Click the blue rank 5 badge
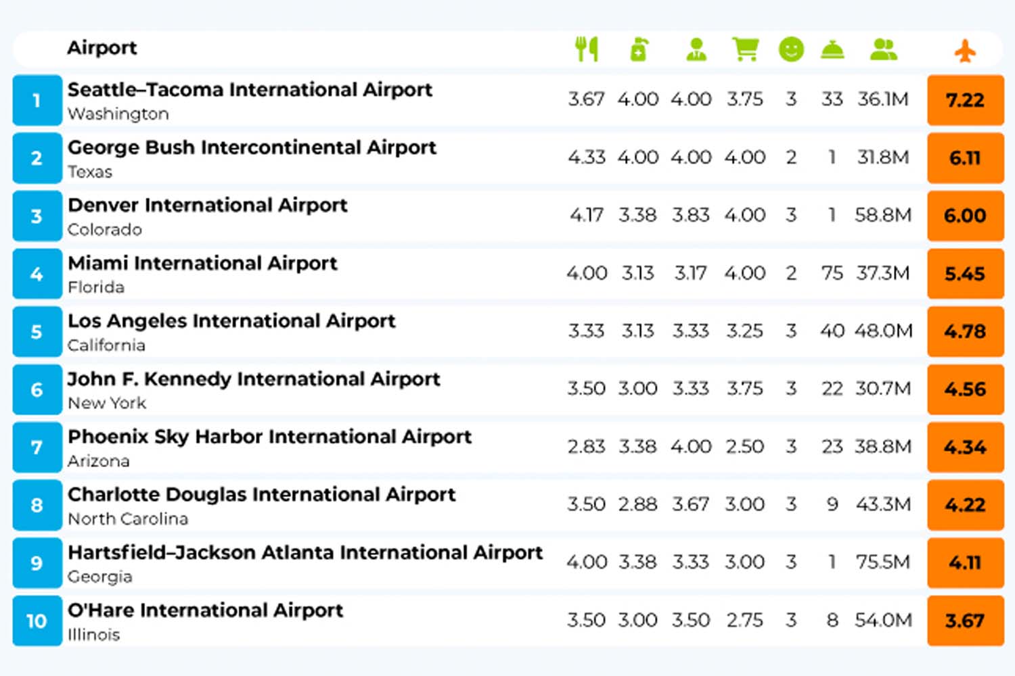Screen dimensions: 1015x676 click(x=37, y=332)
